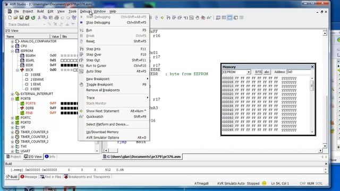Click the highlighted memory window toolbar icon
The height and width of the screenshot is (191, 340).
pyautogui.click(x=229, y=18)
